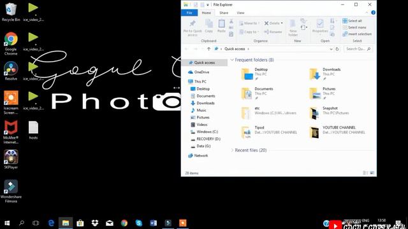The width and height of the screenshot is (408, 229).
Task: Switch to the Home ribbon tab
Action: point(207,13)
